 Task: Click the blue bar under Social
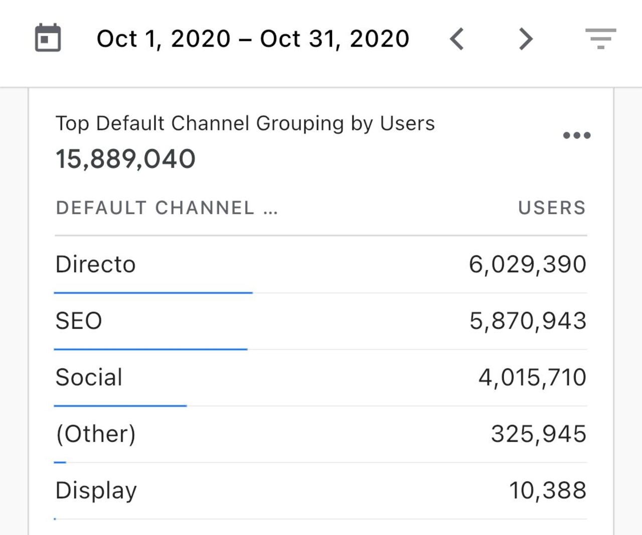coord(120,405)
